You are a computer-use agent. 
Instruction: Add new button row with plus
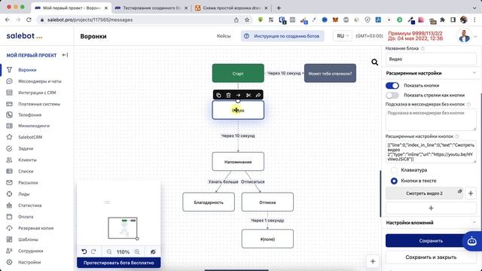pyautogui.click(x=431, y=208)
